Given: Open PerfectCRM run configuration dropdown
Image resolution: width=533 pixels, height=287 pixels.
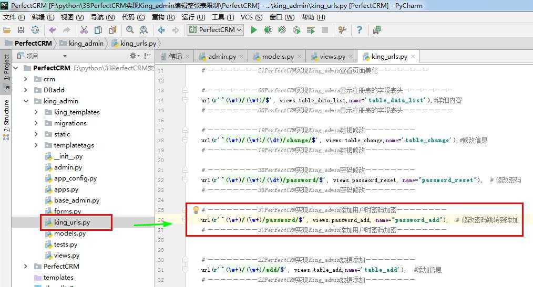Looking at the screenshot, I should [x=216, y=30].
